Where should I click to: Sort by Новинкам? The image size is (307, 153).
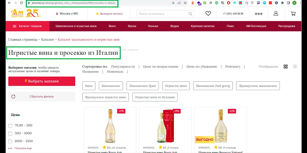[115, 72]
